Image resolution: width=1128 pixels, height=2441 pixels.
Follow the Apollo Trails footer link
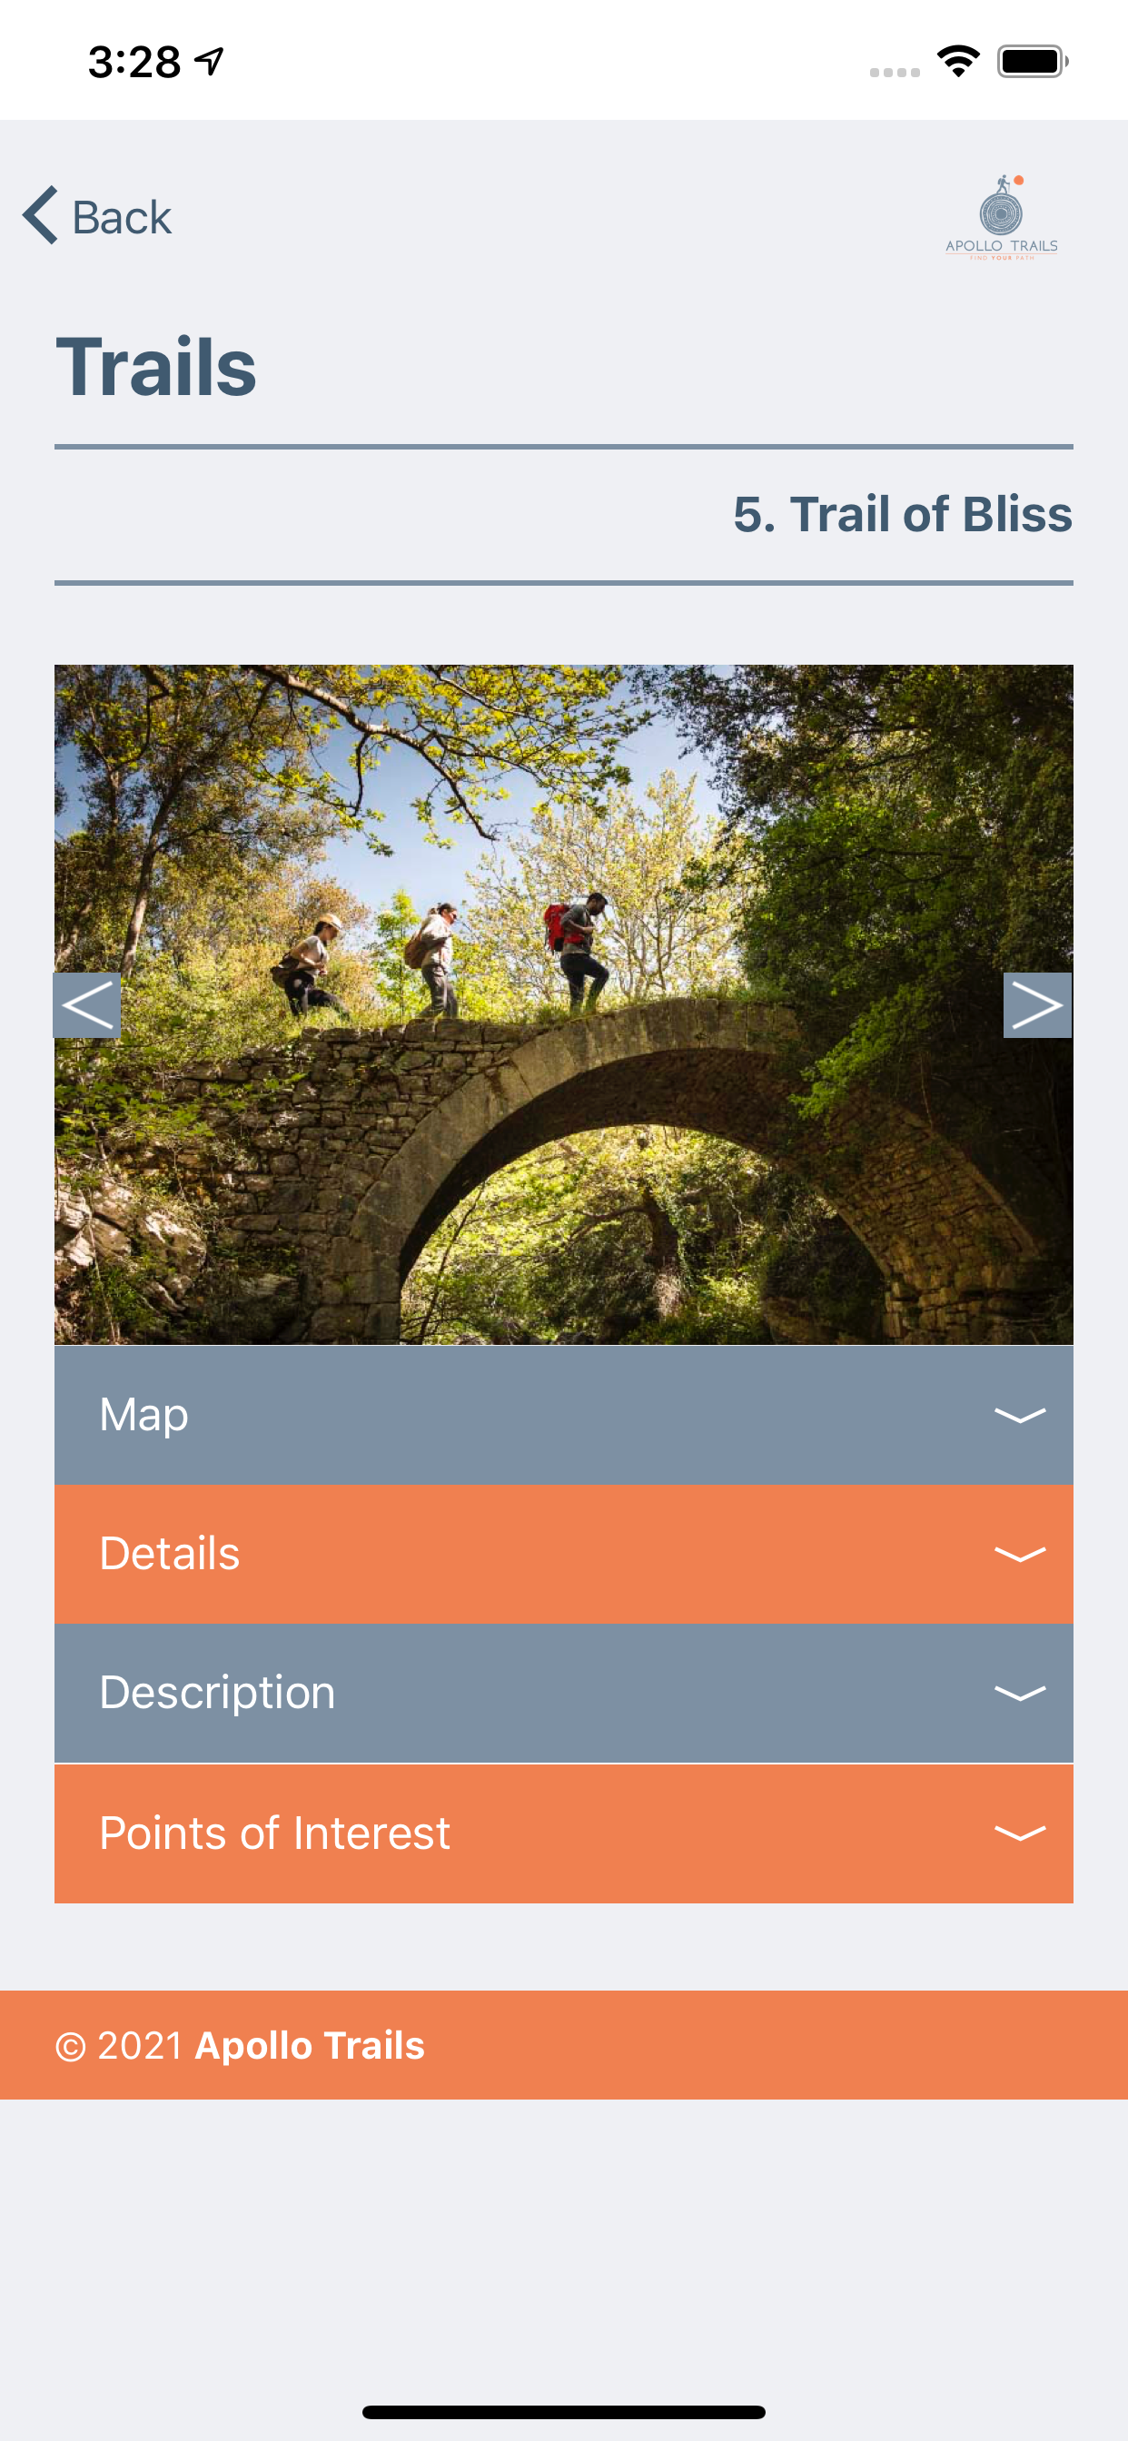pyautogui.click(x=309, y=2045)
